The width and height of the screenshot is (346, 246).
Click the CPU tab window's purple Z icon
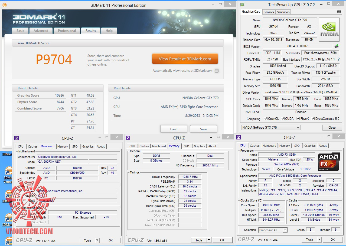click(239, 137)
